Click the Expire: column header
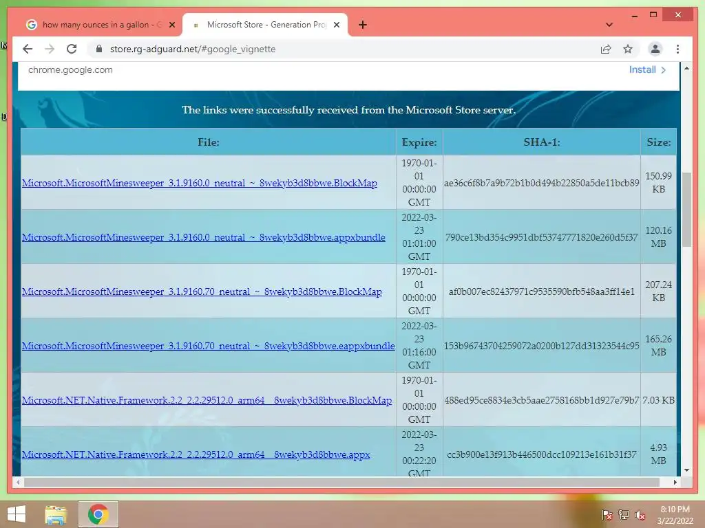705x528 pixels. coord(419,142)
